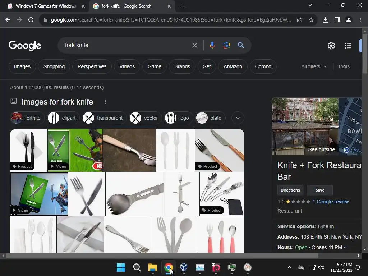Expand more image suggestion chips
This screenshot has width=368, height=276.
[238, 118]
